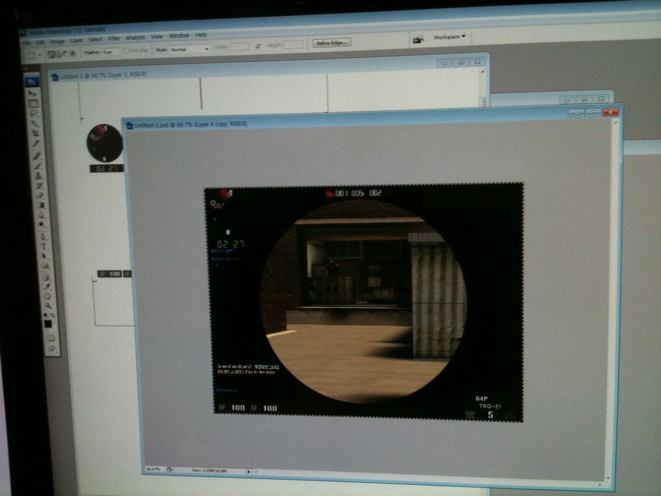Screen dimensions: 661x496
Task: Click the swap width and height icon
Action: click(258, 46)
